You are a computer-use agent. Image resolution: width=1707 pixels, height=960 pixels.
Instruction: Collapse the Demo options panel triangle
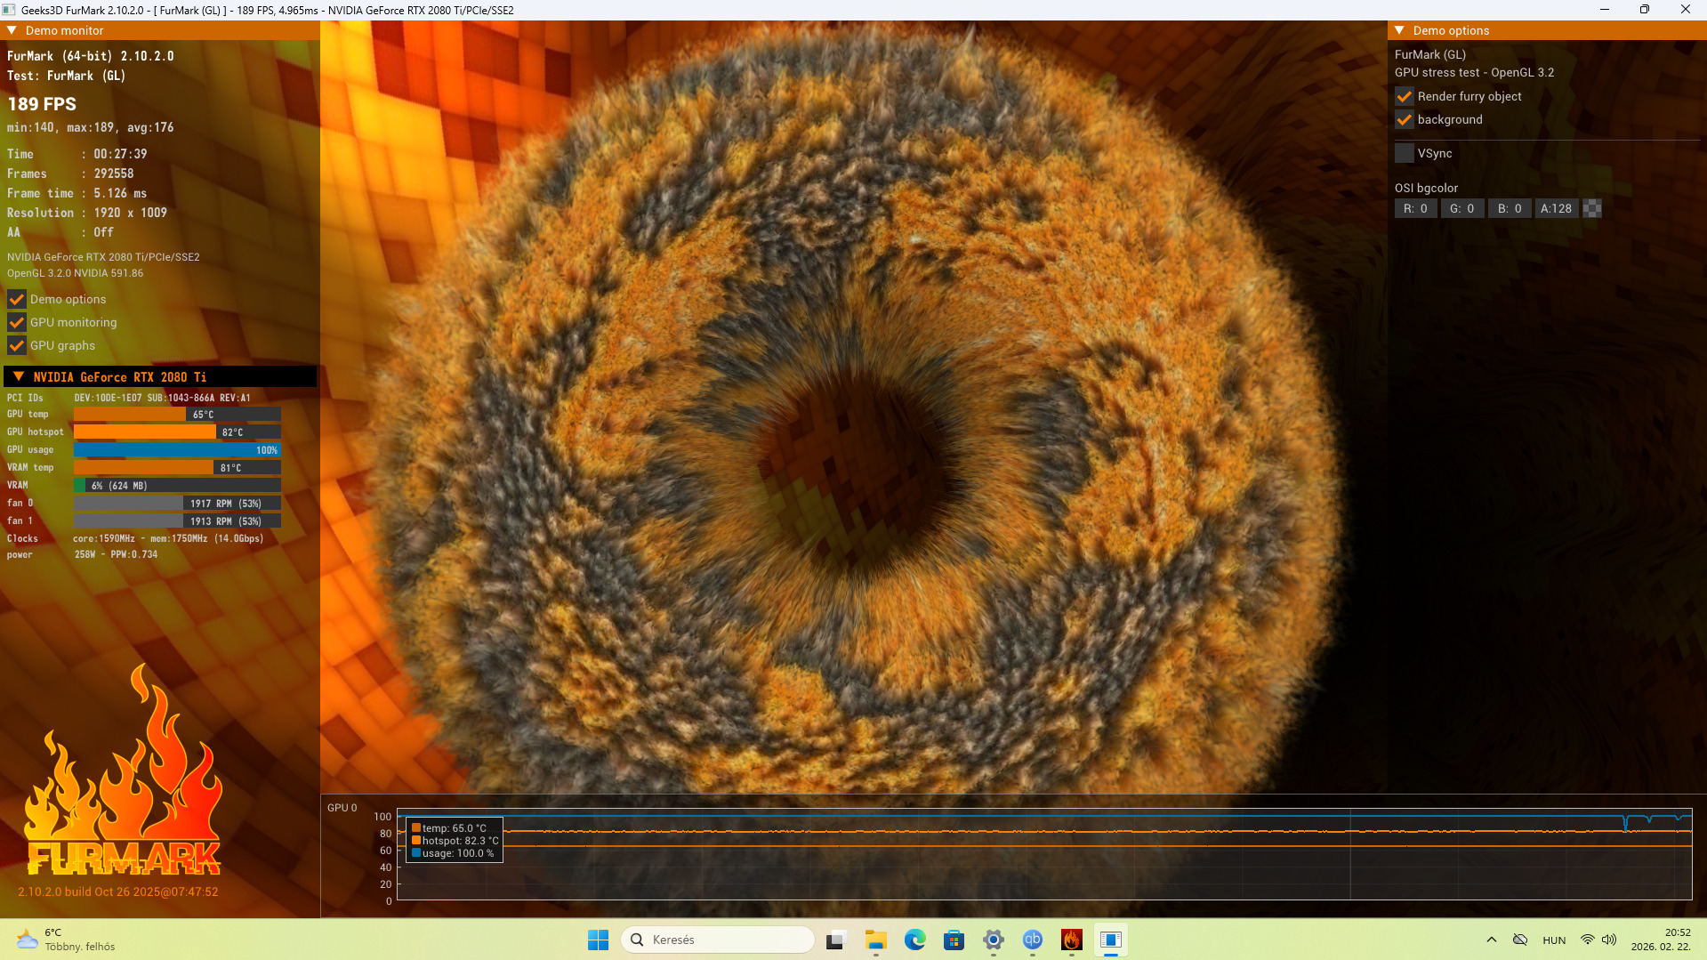pos(1399,30)
